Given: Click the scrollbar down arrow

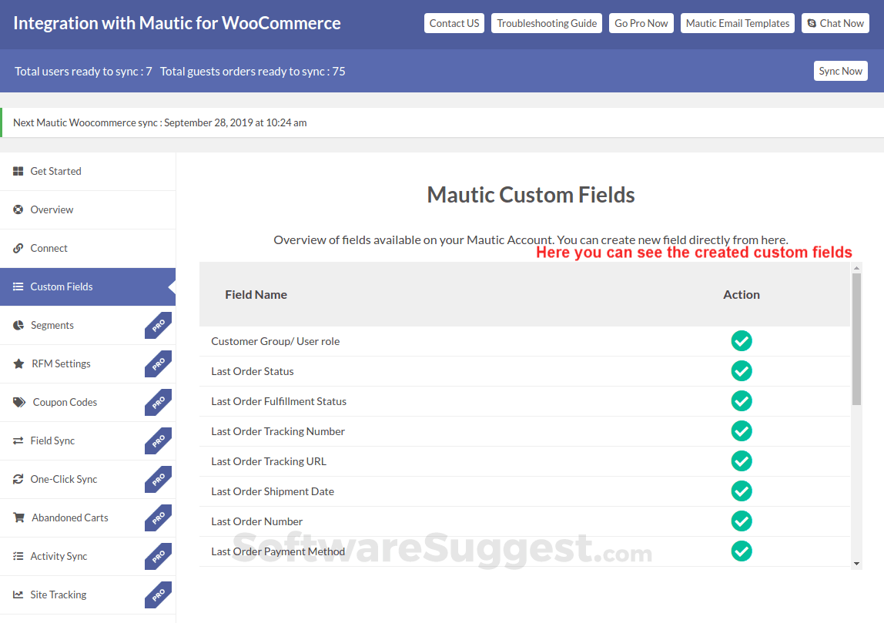Looking at the screenshot, I should 856,563.
